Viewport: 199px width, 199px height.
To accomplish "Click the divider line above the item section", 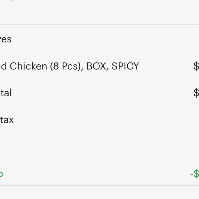I will [x=99, y=24].
